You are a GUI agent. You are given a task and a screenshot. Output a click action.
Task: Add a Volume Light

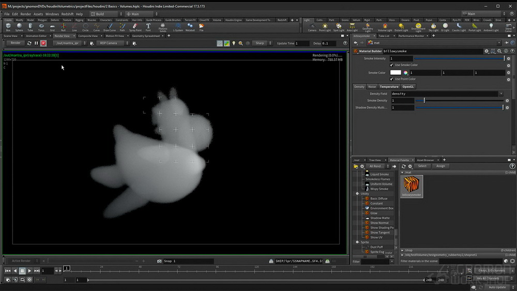tap(385, 27)
